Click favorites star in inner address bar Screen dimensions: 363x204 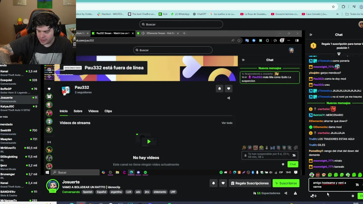tap(239, 41)
